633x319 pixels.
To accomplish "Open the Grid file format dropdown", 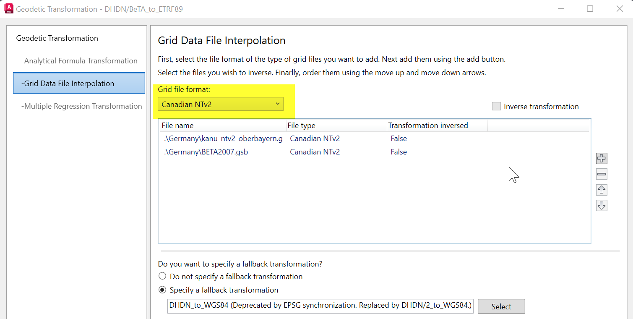I will pyautogui.click(x=221, y=104).
